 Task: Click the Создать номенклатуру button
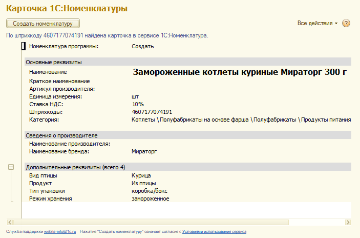(43, 24)
